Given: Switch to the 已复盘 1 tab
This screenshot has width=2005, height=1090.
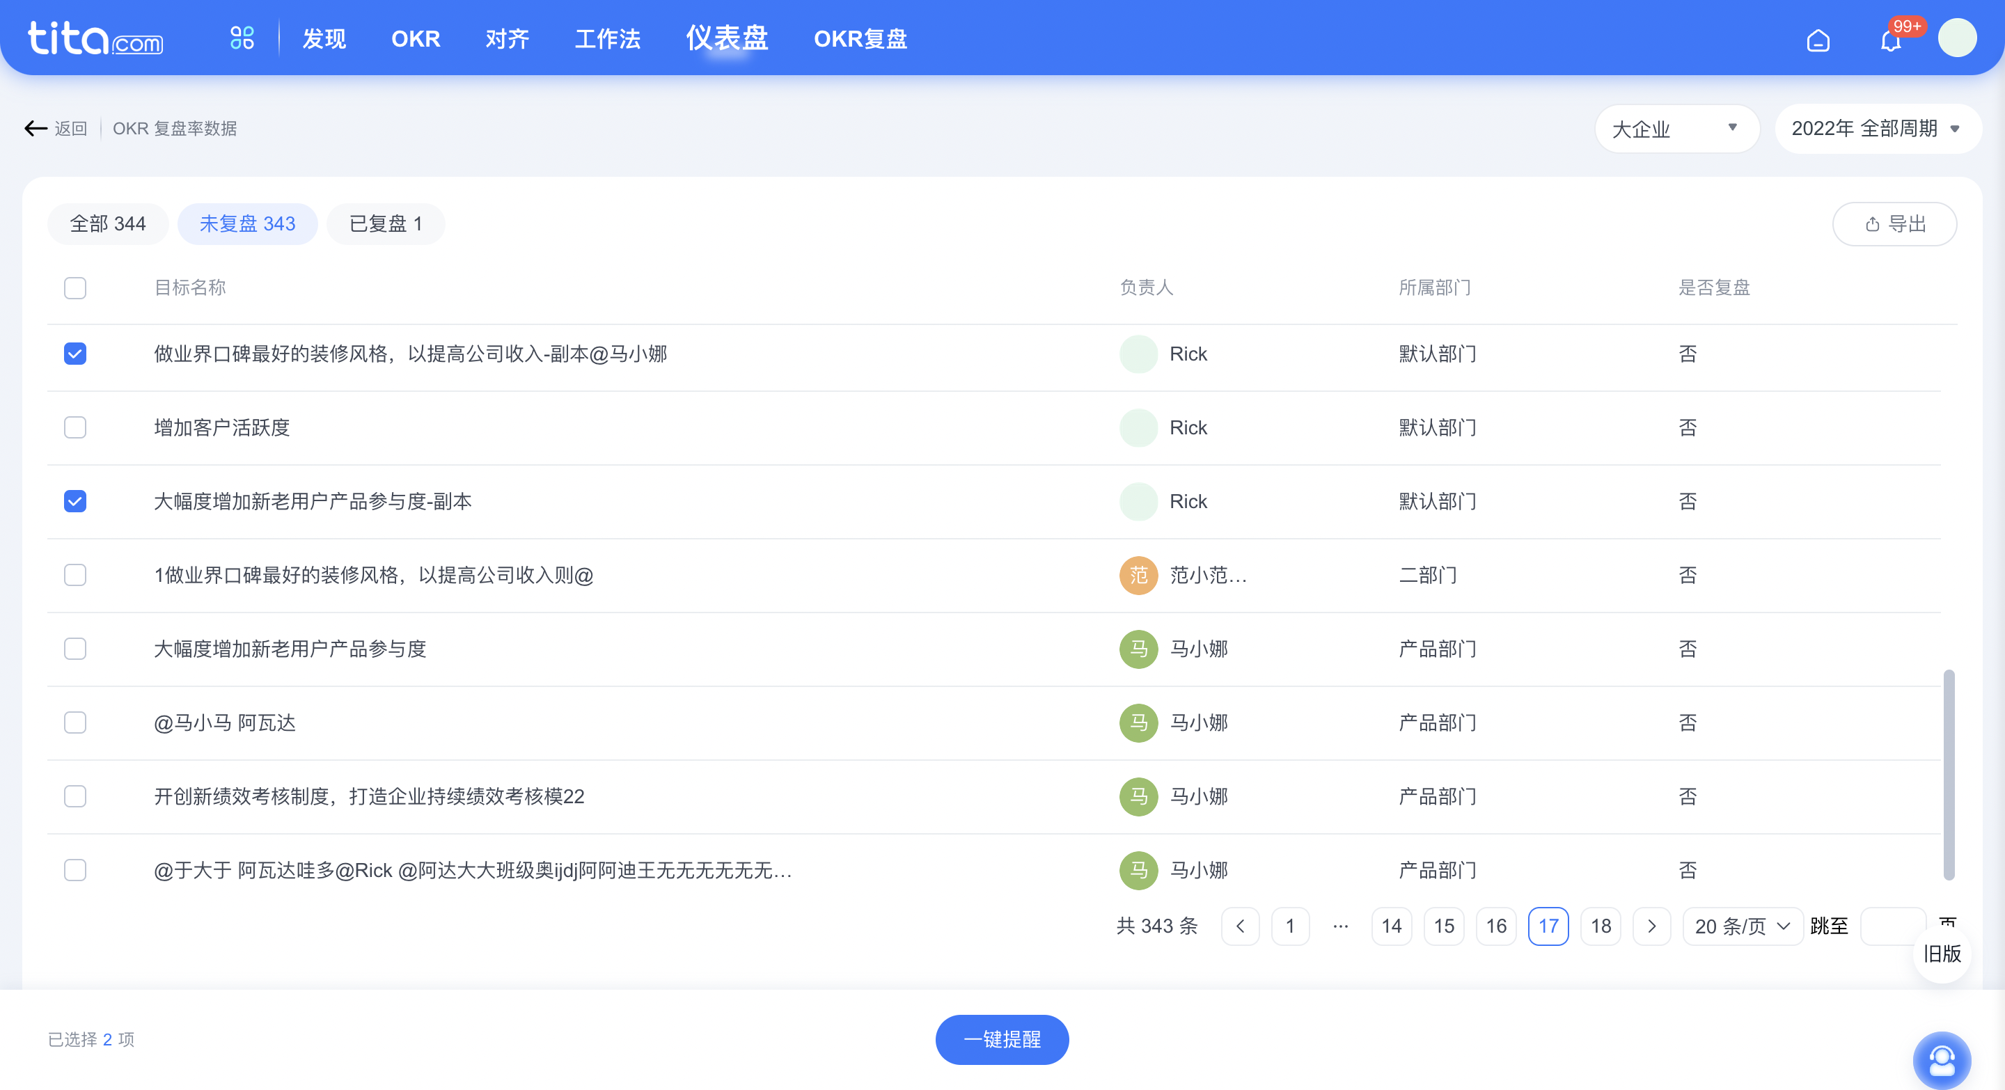Looking at the screenshot, I should 386,224.
